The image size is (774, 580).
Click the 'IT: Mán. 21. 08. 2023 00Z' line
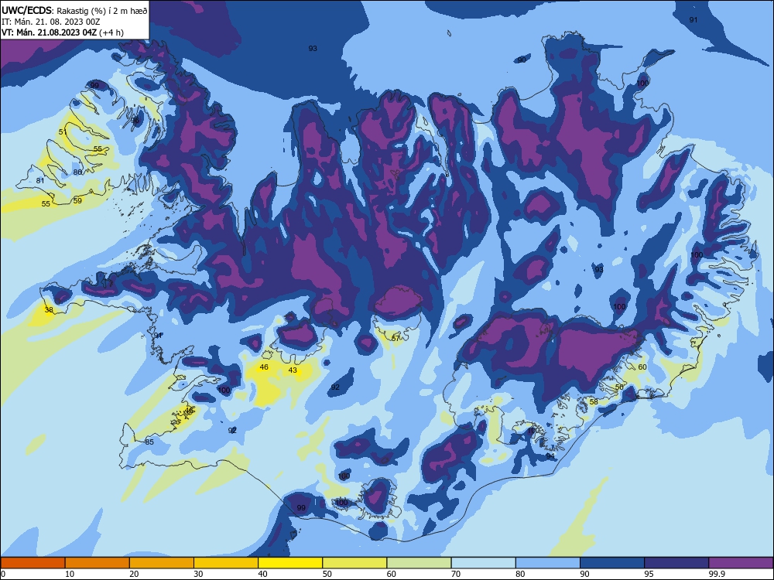pos(51,22)
